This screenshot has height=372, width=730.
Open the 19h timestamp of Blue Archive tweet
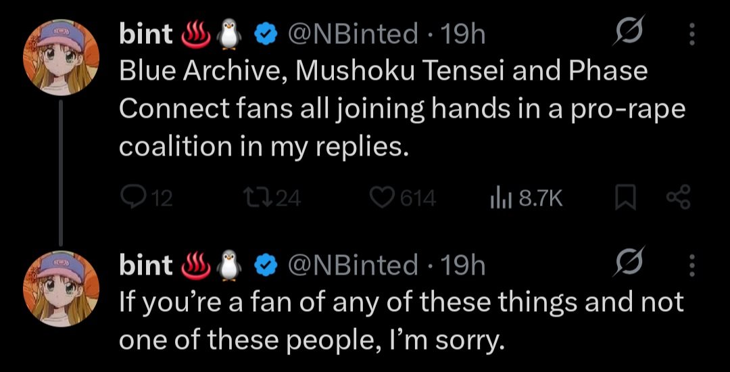click(x=462, y=34)
